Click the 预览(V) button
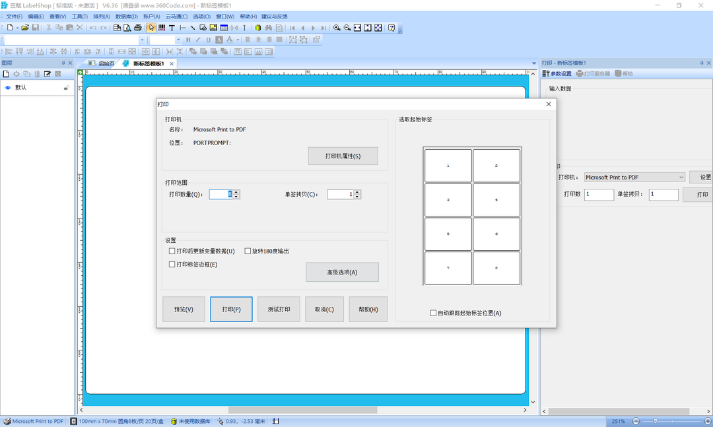 click(184, 310)
